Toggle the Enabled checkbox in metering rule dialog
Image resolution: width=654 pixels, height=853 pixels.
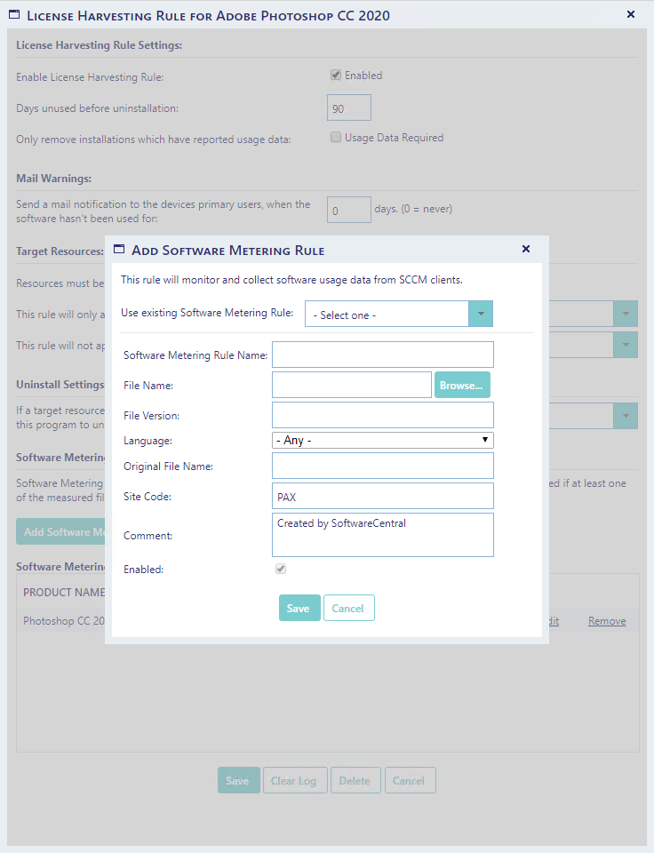(281, 569)
